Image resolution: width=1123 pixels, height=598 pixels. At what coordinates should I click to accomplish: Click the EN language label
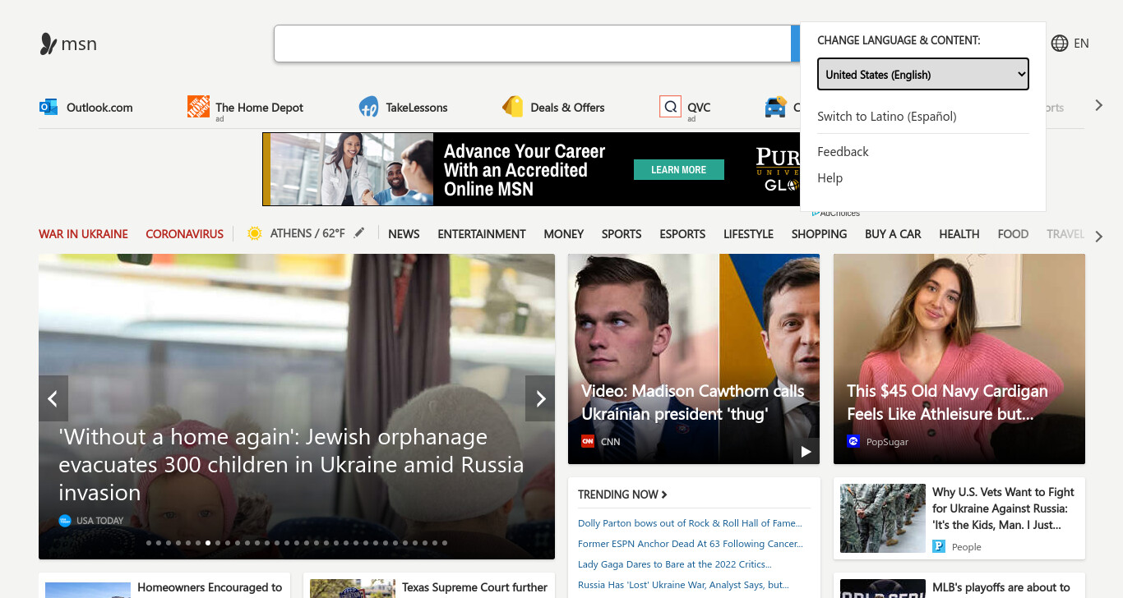(x=1081, y=44)
